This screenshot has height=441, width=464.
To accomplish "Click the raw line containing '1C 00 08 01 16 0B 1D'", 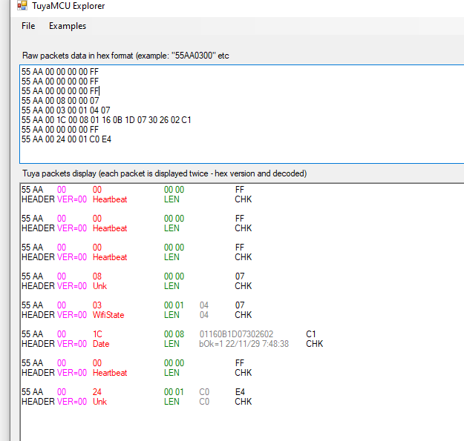I will click(106, 120).
